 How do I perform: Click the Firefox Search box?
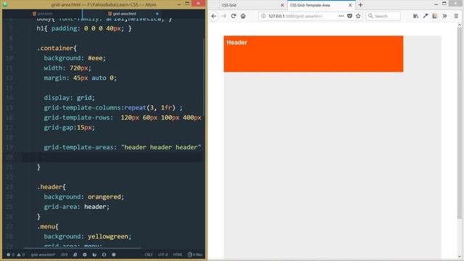point(384,16)
